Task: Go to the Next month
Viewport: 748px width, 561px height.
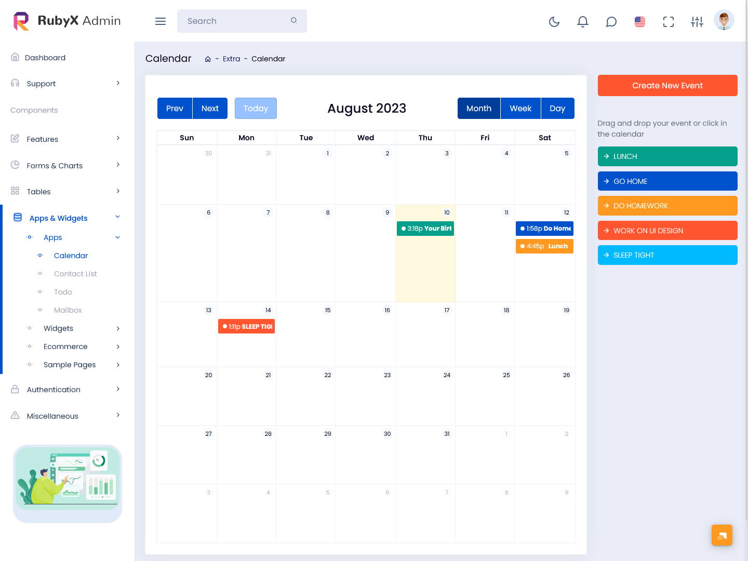Action: [210, 109]
